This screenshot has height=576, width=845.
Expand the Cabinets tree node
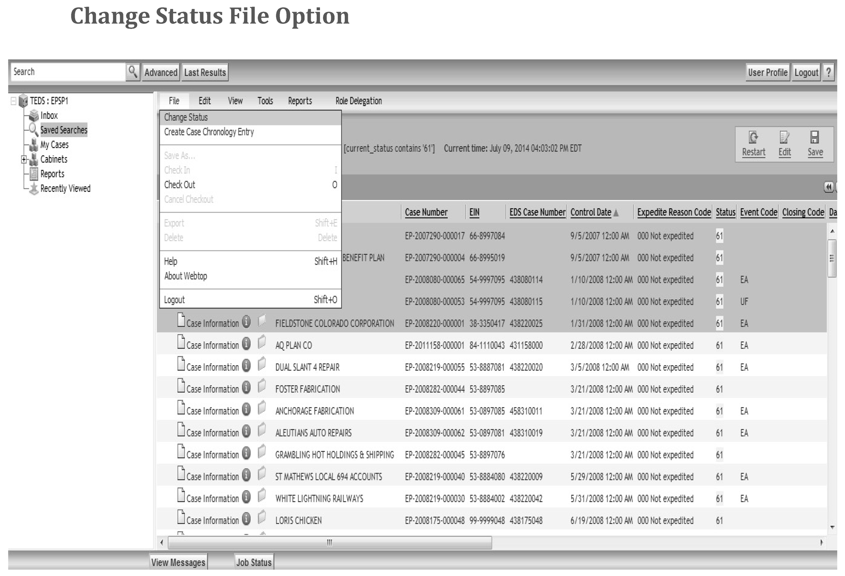pyautogui.click(x=24, y=159)
